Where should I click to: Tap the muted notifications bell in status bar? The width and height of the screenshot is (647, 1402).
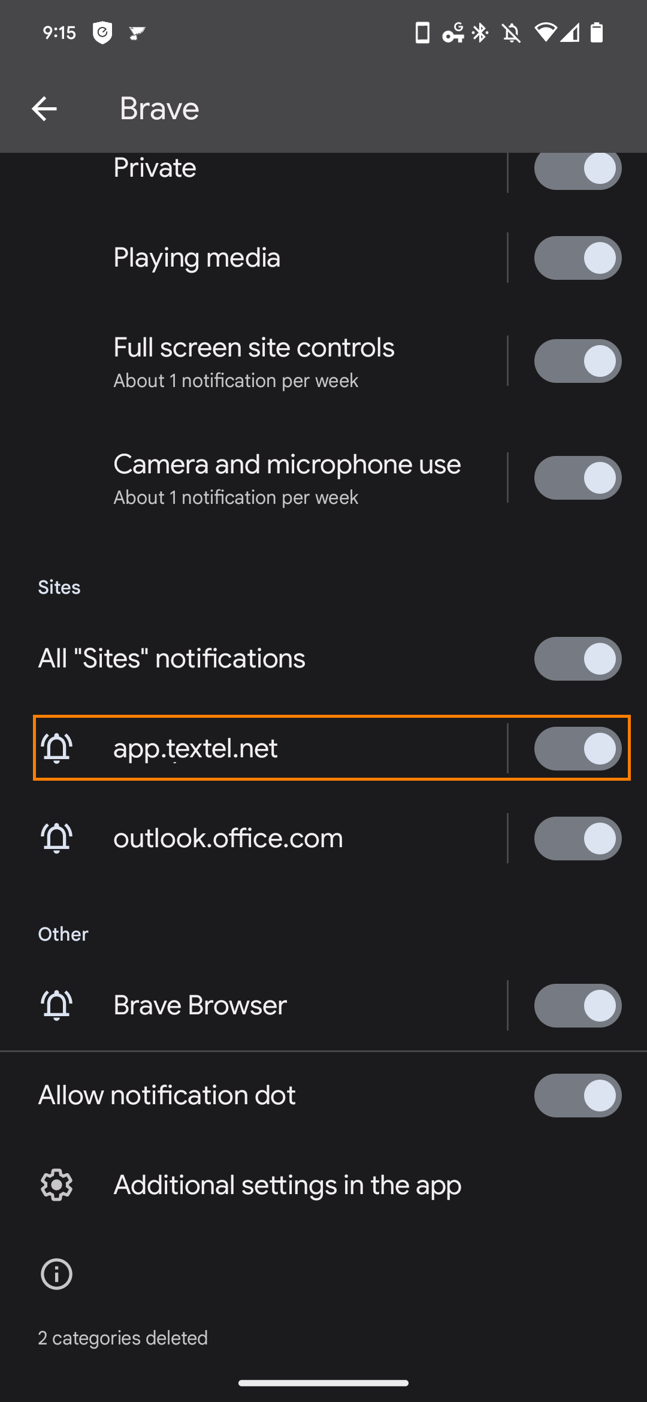[511, 33]
